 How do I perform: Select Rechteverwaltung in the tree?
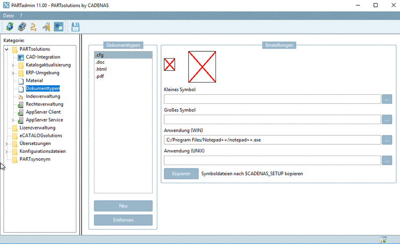coord(44,104)
